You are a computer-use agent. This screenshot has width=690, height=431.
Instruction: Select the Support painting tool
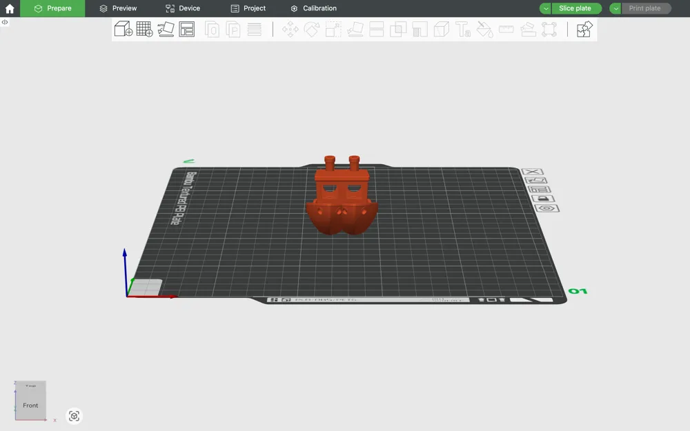pos(420,30)
